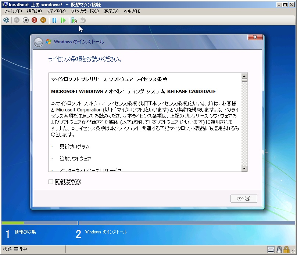Click the green Reset/Resume icon
The height and width of the screenshot is (255, 297).
[x=63, y=20]
